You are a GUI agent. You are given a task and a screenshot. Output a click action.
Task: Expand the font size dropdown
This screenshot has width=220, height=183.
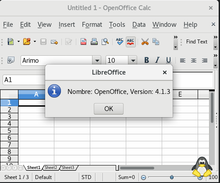133,61
